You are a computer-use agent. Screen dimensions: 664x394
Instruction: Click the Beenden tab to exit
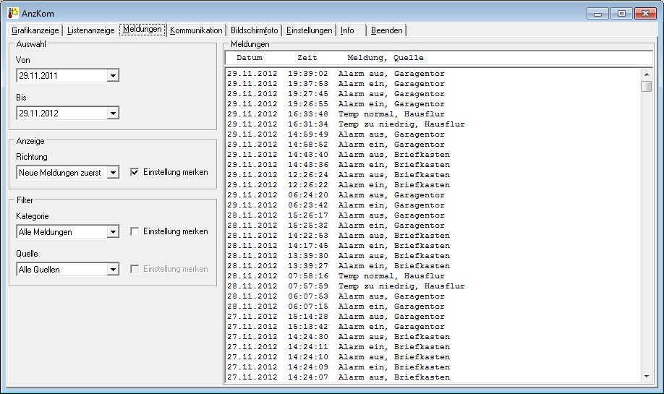[x=387, y=30]
